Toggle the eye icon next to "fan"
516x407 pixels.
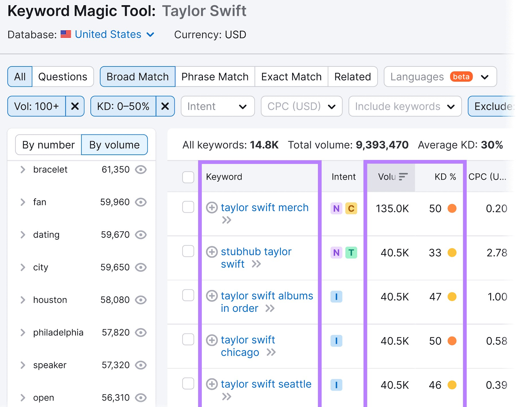coord(141,202)
